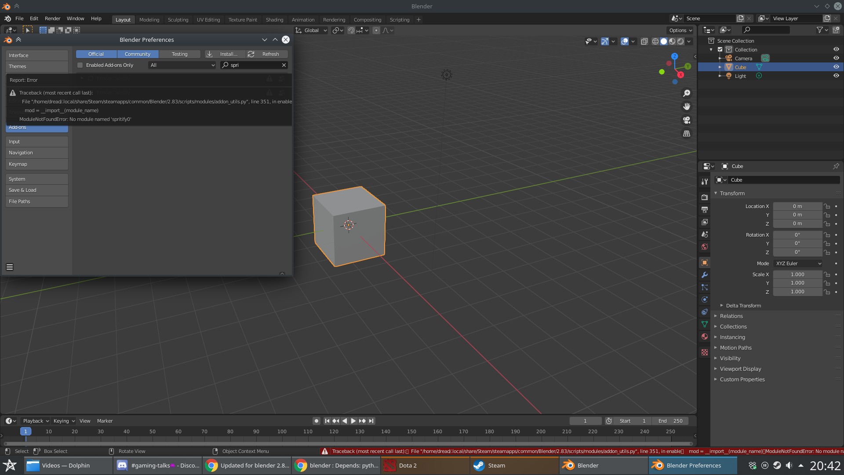Open the Material properties tab icon
The height and width of the screenshot is (475, 844).
pos(705,336)
